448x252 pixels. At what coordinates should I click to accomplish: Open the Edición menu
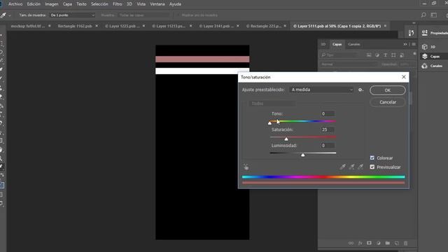[x=34, y=4]
